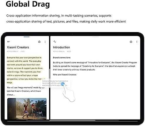
Task: Click paragraph starting You will see 'mega moments'
Action: tap(26, 91)
